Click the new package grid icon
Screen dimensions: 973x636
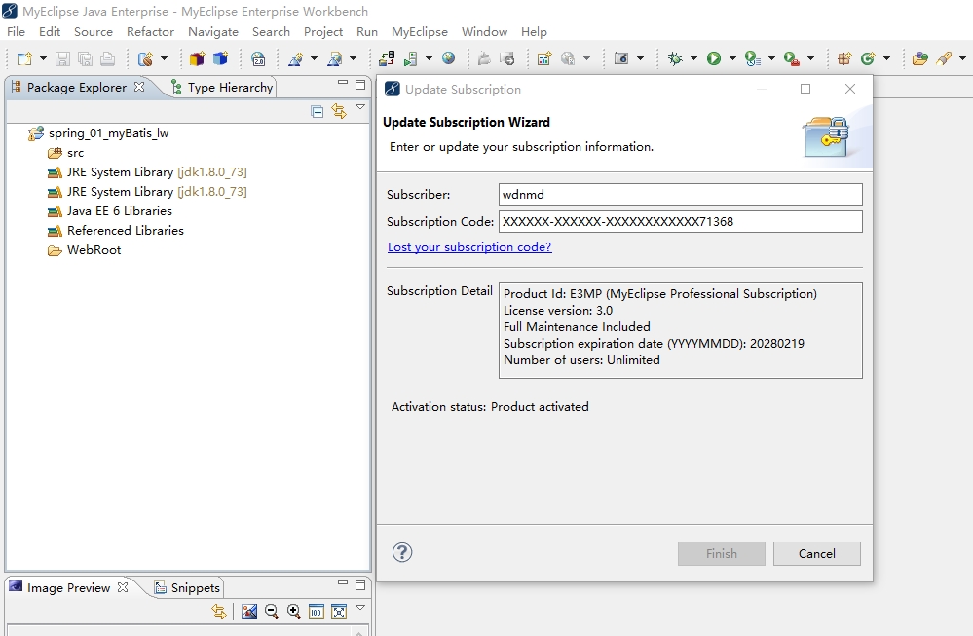843,59
